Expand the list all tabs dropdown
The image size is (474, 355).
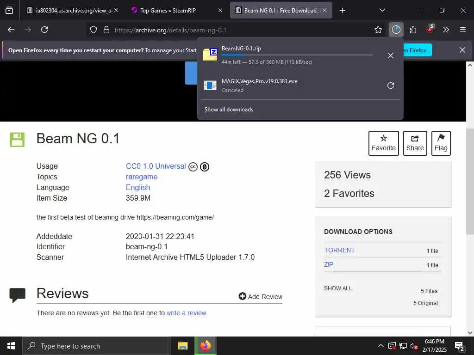(382, 10)
